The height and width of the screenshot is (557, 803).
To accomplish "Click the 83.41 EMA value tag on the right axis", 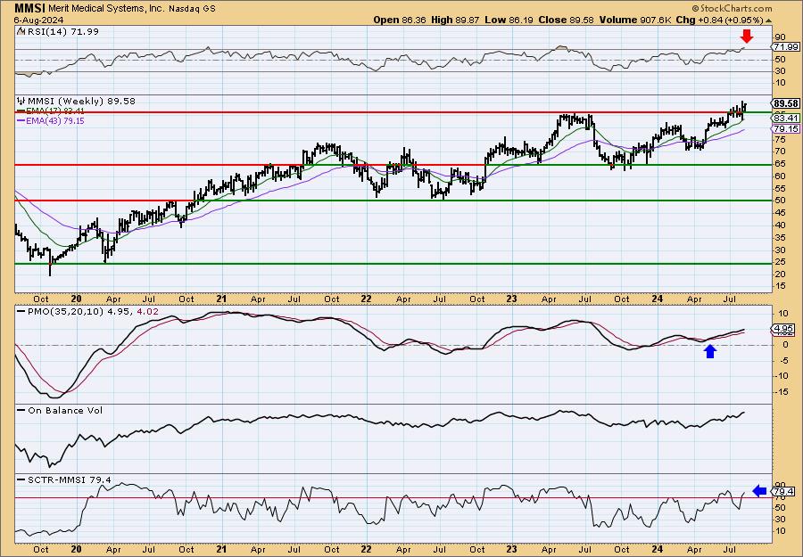I will point(785,119).
